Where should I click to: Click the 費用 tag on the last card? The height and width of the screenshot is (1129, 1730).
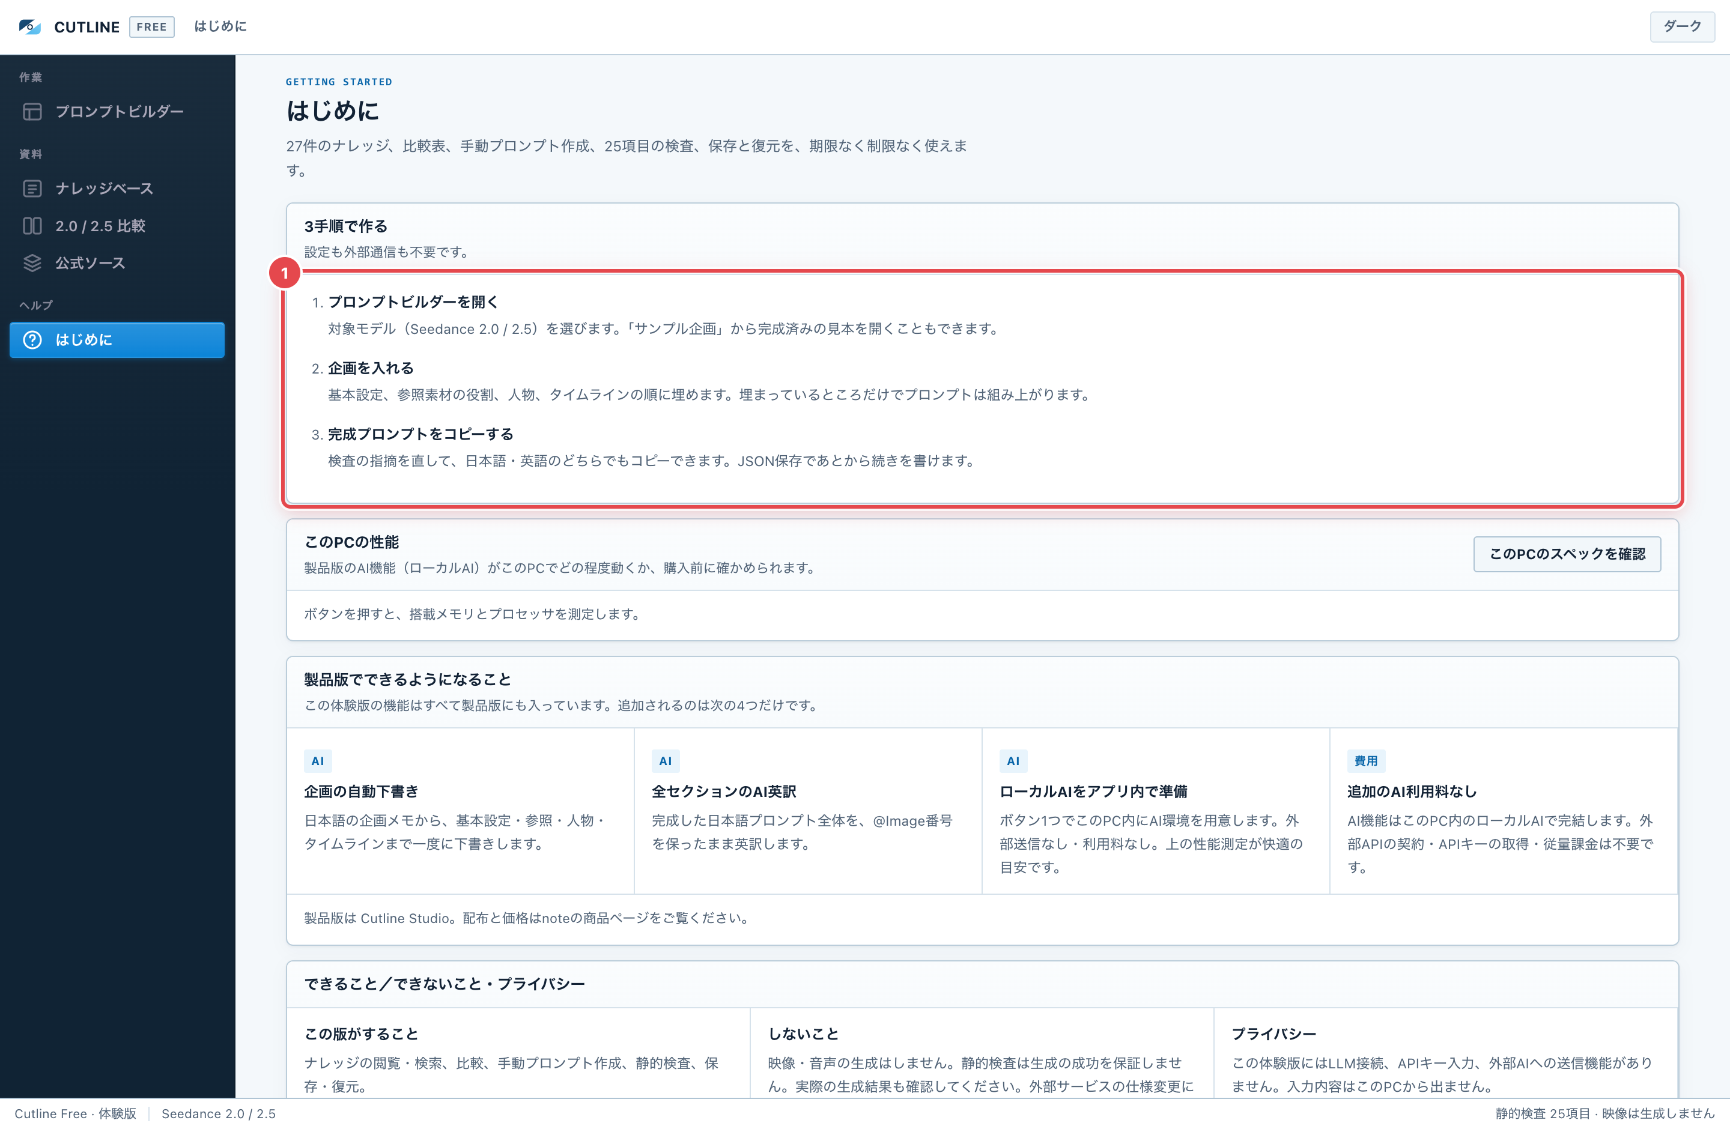pos(1366,761)
